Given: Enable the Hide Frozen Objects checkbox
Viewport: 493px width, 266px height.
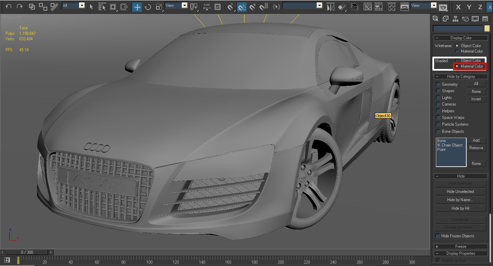Looking at the screenshot, I should pos(437,236).
